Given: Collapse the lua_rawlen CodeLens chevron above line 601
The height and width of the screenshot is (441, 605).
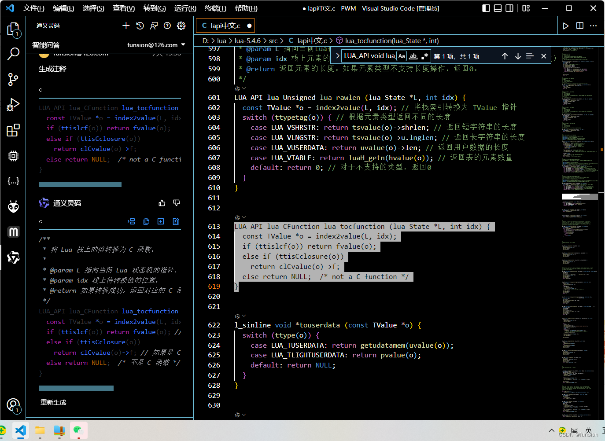Looking at the screenshot, I should point(244,88).
